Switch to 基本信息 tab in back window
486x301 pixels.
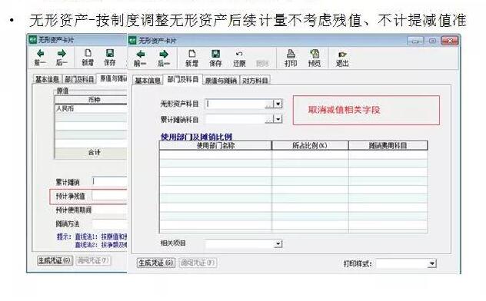coord(48,79)
